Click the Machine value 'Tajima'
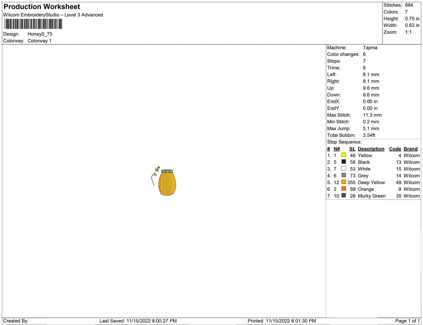Image resolution: width=423 pixels, height=325 pixels. click(x=370, y=47)
